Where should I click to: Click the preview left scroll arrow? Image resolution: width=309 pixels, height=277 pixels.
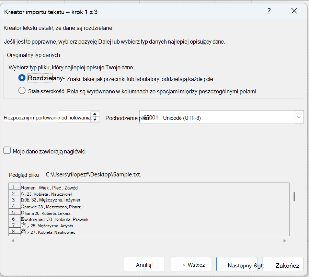click(13, 241)
